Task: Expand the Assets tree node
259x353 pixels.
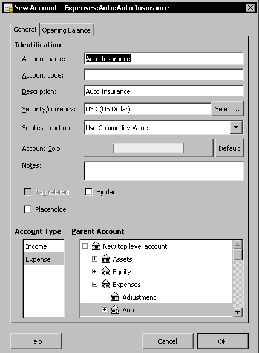Action: (x=95, y=259)
